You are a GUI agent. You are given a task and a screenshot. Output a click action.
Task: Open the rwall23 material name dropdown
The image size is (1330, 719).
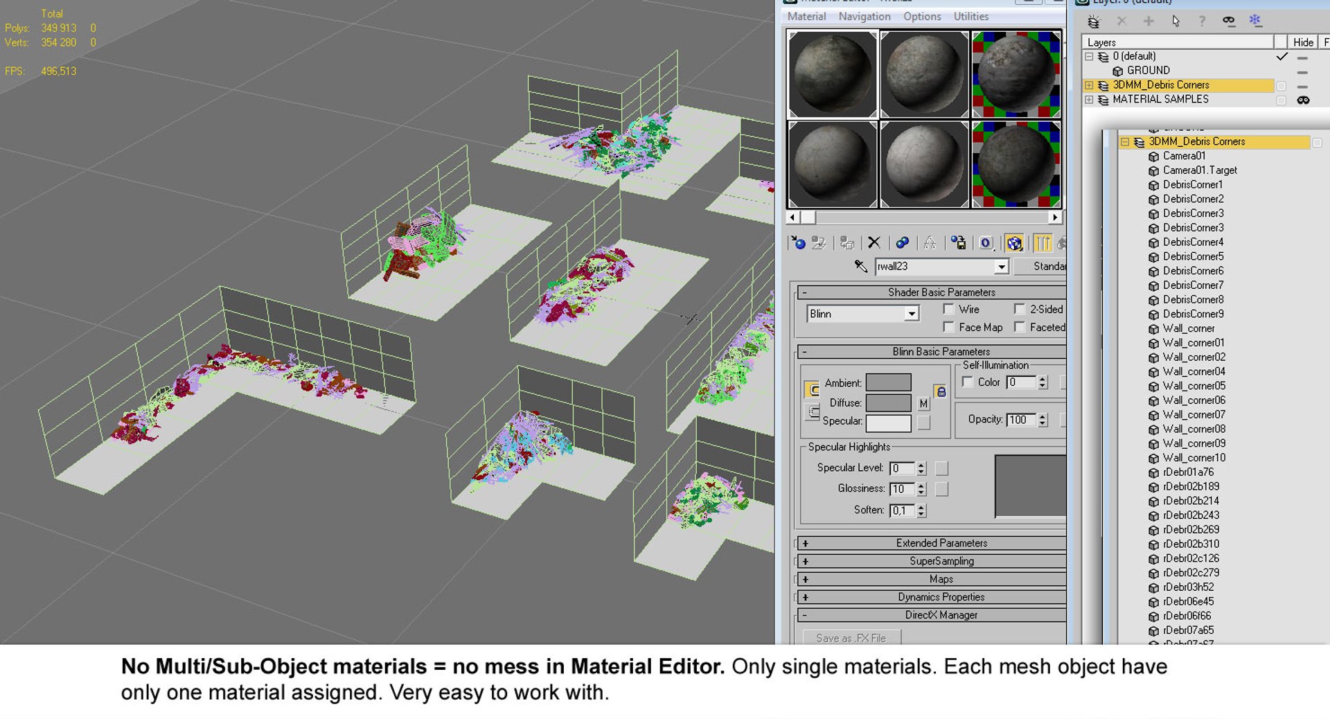[1001, 267]
